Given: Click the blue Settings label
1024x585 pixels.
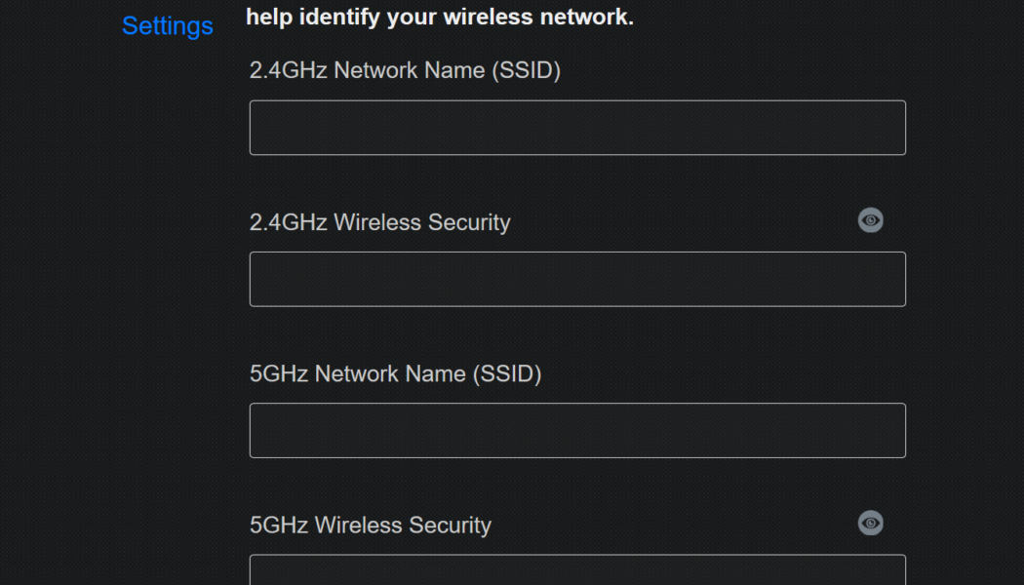Looking at the screenshot, I should [167, 26].
